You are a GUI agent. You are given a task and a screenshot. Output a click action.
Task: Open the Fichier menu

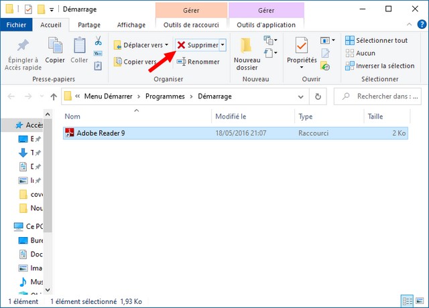(16, 25)
